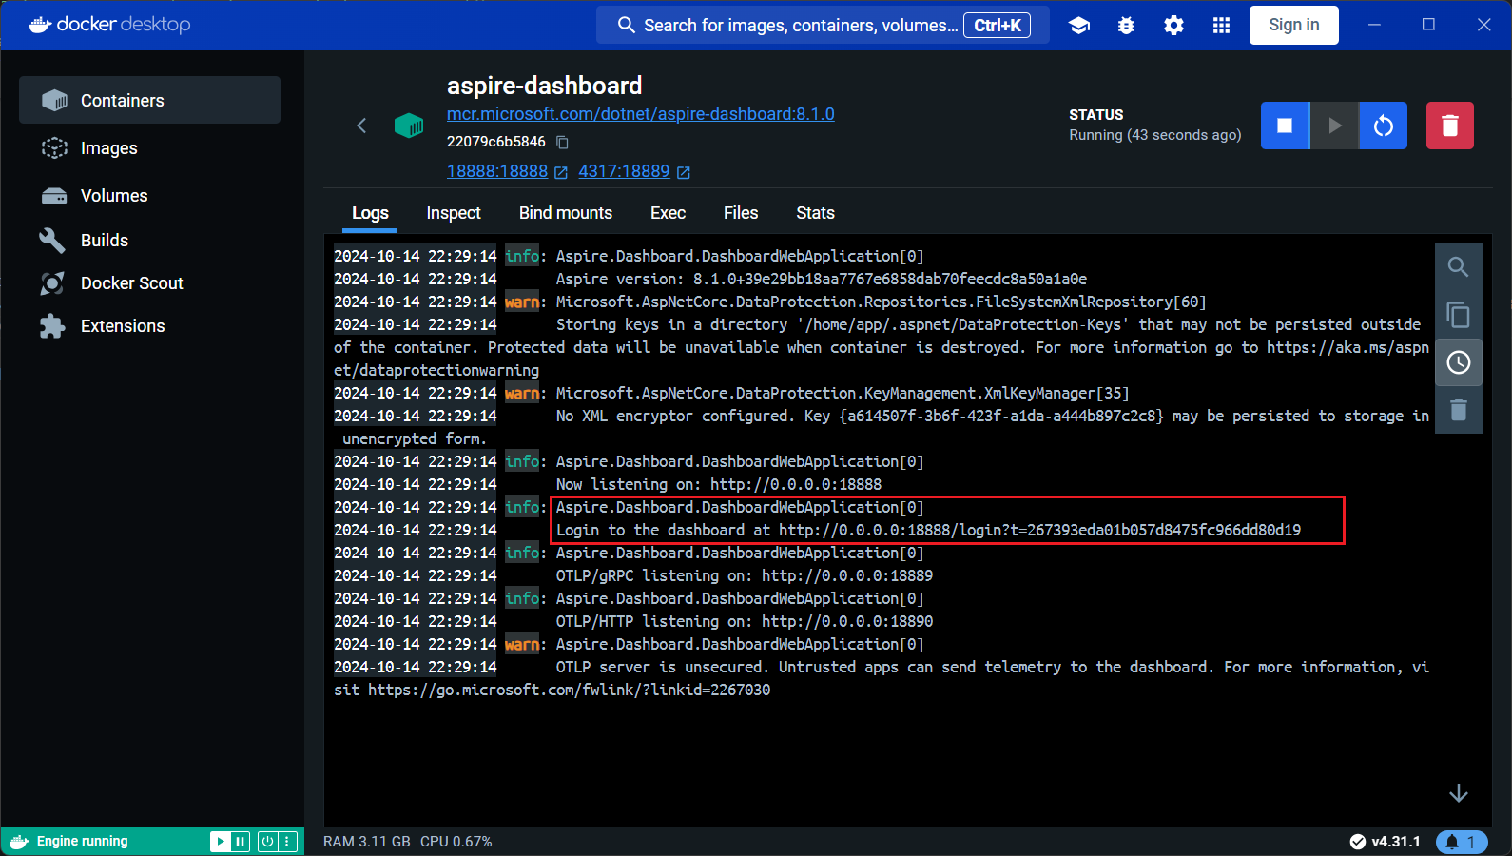Open engine more-options three-dot menu
1512x856 pixels.
(x=287, y=841)
